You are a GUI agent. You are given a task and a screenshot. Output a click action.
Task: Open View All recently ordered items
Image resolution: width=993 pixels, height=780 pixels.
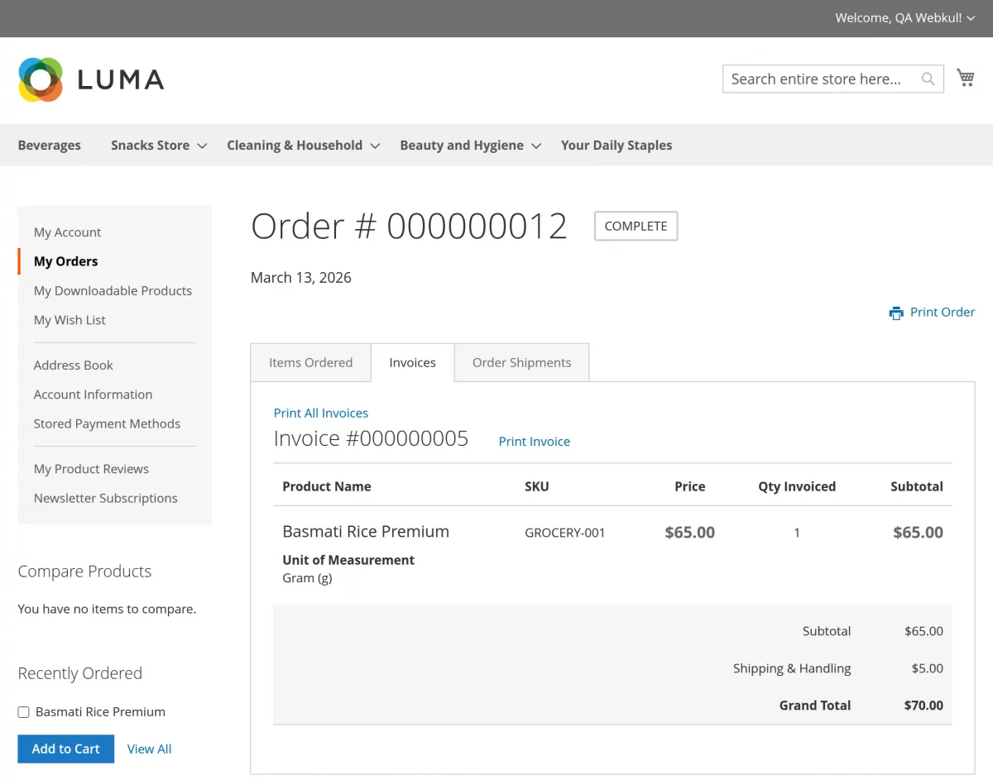pos(149,749)
